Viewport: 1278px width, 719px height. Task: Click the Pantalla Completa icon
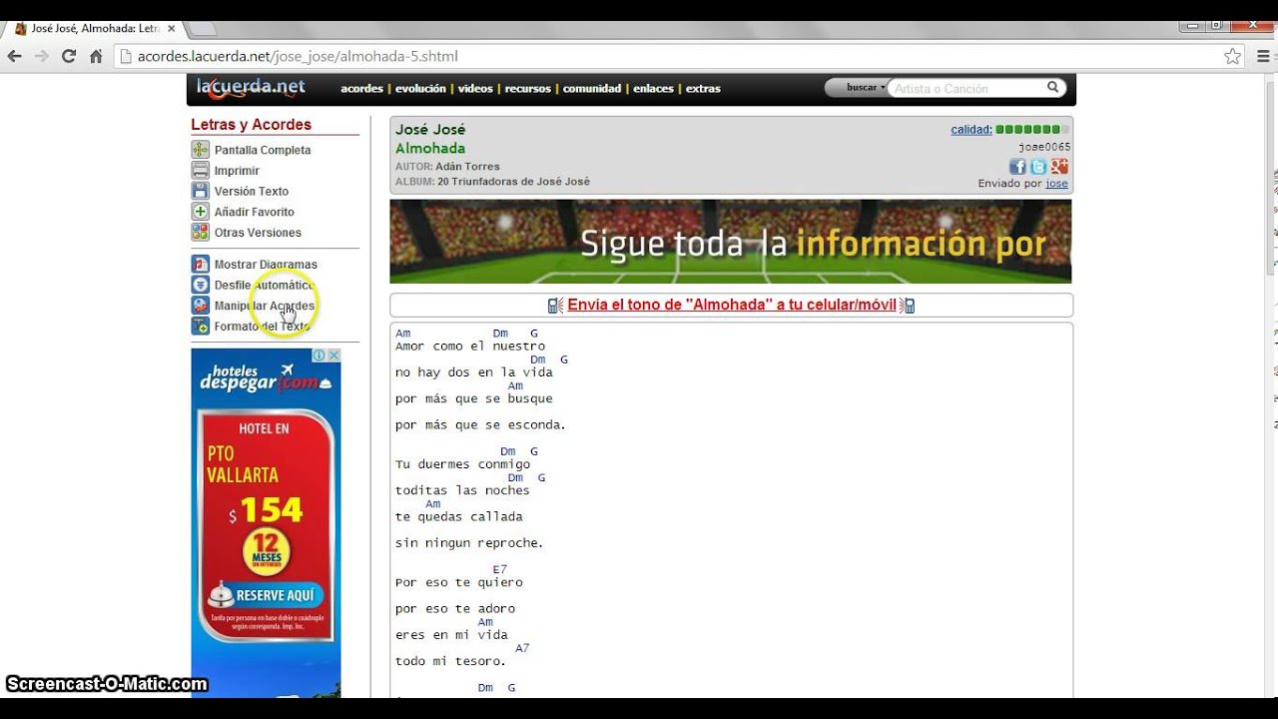[200, 150]
